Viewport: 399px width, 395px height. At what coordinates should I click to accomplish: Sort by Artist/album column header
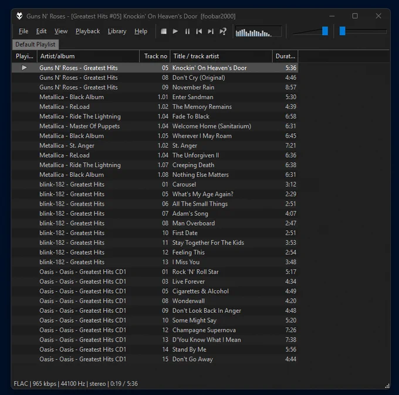(88, 56)
